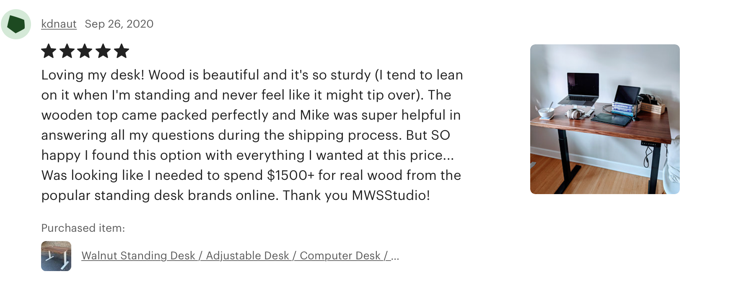The height and width of the screenshot is (297, 736).
Task: Click the trailing ellipsis of item title
Action: [395, 256]
